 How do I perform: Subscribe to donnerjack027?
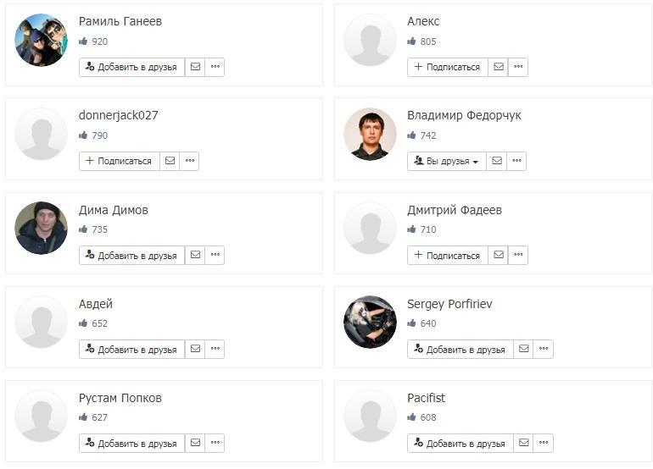[x=119, y=161]
